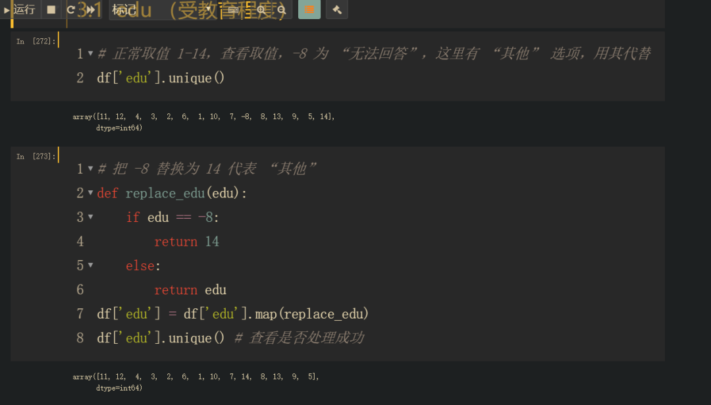Click dtype=int64 in second output

click(118, 389)
